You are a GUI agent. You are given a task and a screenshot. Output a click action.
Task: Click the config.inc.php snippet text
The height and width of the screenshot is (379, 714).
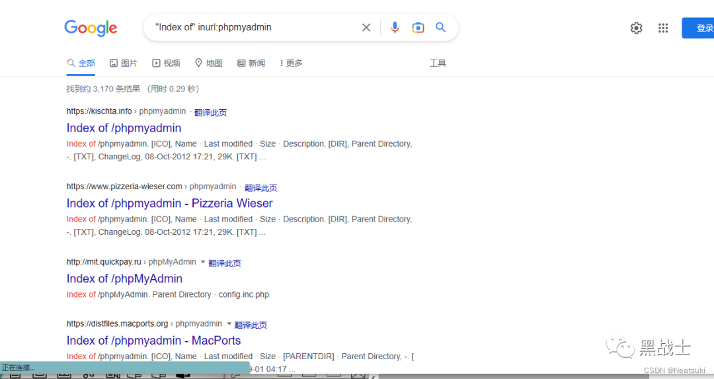point(245,294)
